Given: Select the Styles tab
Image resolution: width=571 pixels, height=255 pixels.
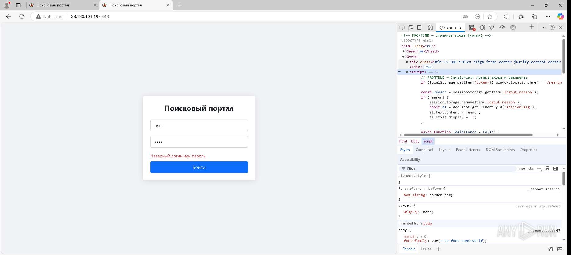Looking at the screenshot, I should (x=405, y=150).
